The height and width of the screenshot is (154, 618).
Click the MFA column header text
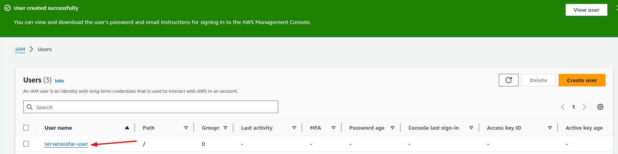click(315, 128)
